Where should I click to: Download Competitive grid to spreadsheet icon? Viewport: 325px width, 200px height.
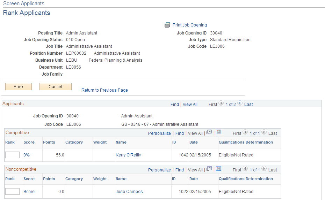coord(219,132)
